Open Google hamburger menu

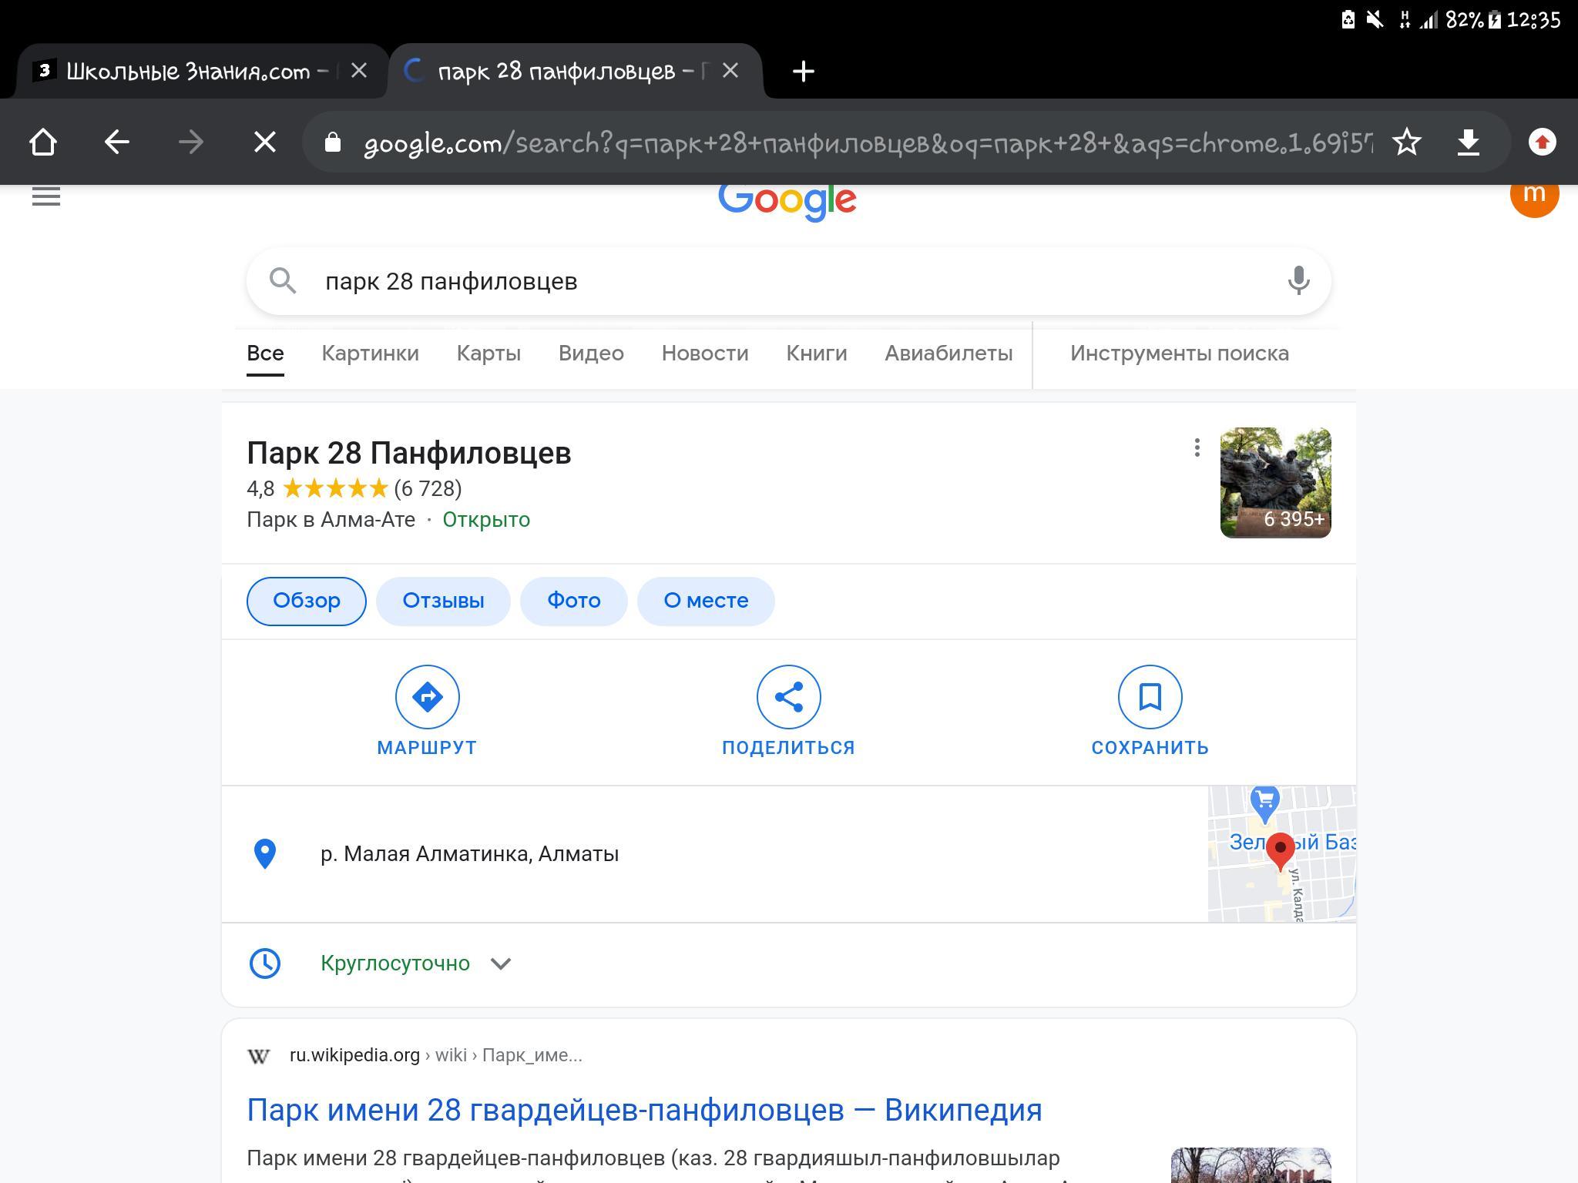(x=46, y=196)
